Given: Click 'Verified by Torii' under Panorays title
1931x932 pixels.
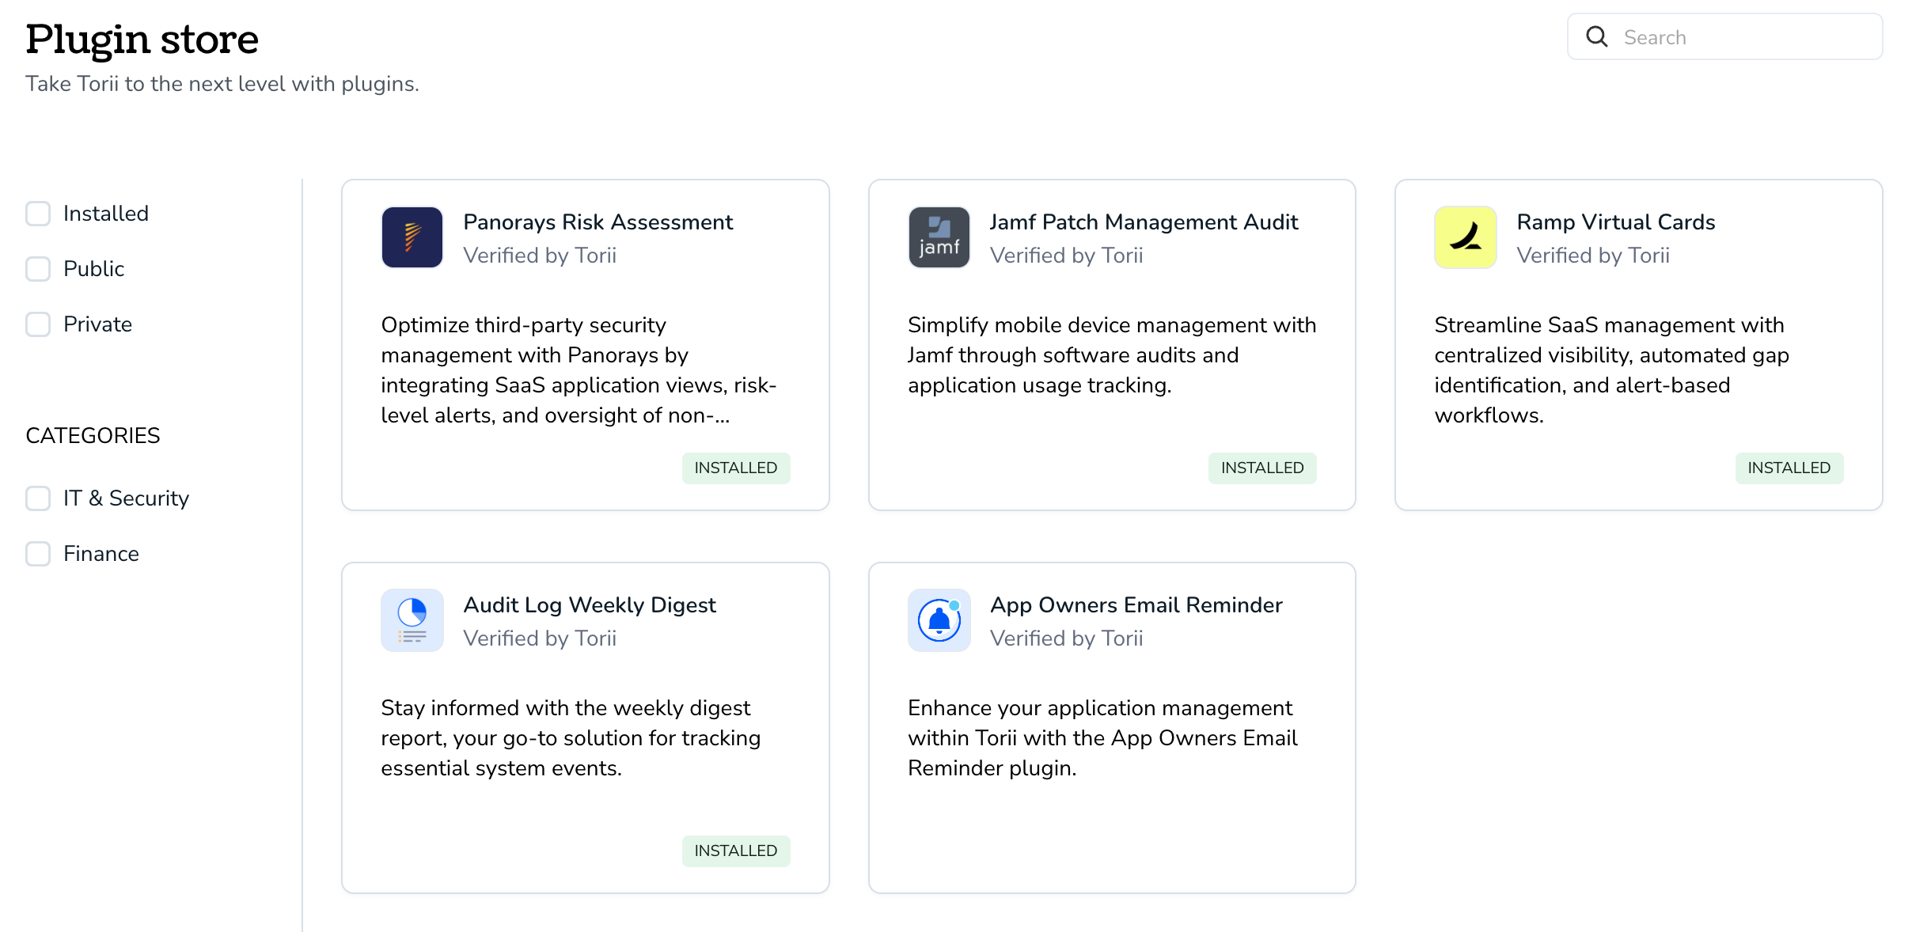Looking at the screenshot, I should (540, 256).
